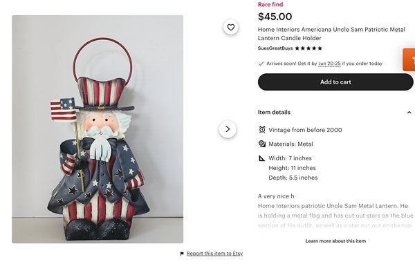Image resolution: width=415 pixels, height=264 pixels.
Task: Click the Rare find badge
Action: click(x=270, y=5)
